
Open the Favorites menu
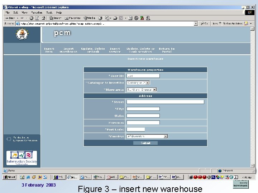pos(37,13)
